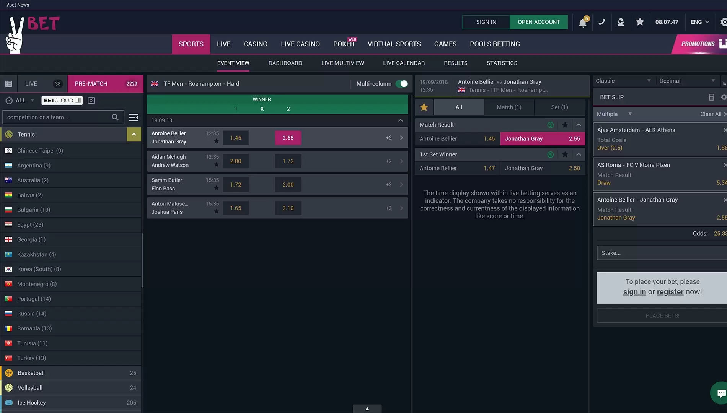The image size is (727, 413).
Task: Click the phone contact icon
Action: 602,22
